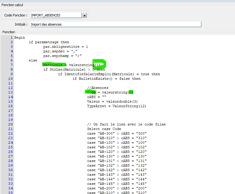Click the line 'par.nblignestitre = 1'
The height and width of the screenshot is (194, 235).
tap(66, 47)
